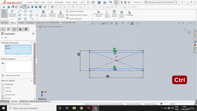Image resolution: width=197 pixels, height=111 pixels.
Task: Switch to Avaliar tab
Action: tap(21, 23)
